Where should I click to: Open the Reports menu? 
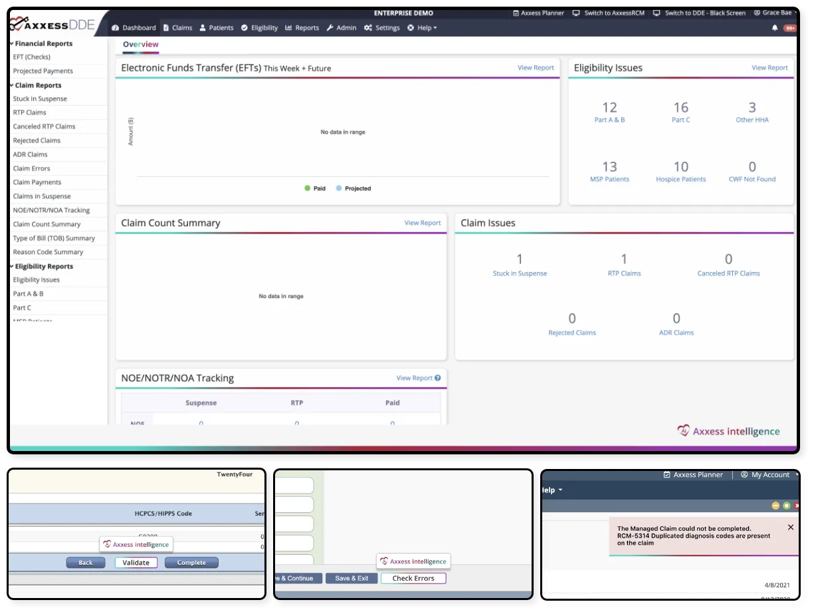tap(302, 28)
